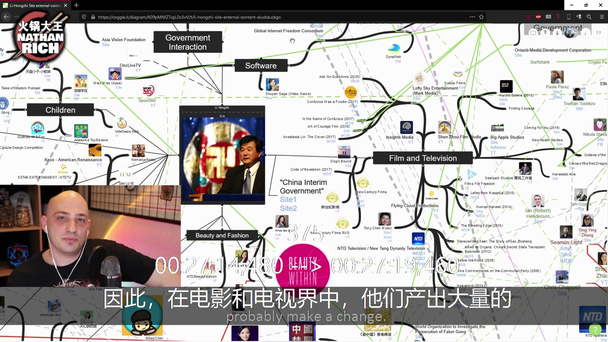Click the Shuyan Saga game thumbnail
This screenshot has width=608, height=342.
tap(272, 85)
